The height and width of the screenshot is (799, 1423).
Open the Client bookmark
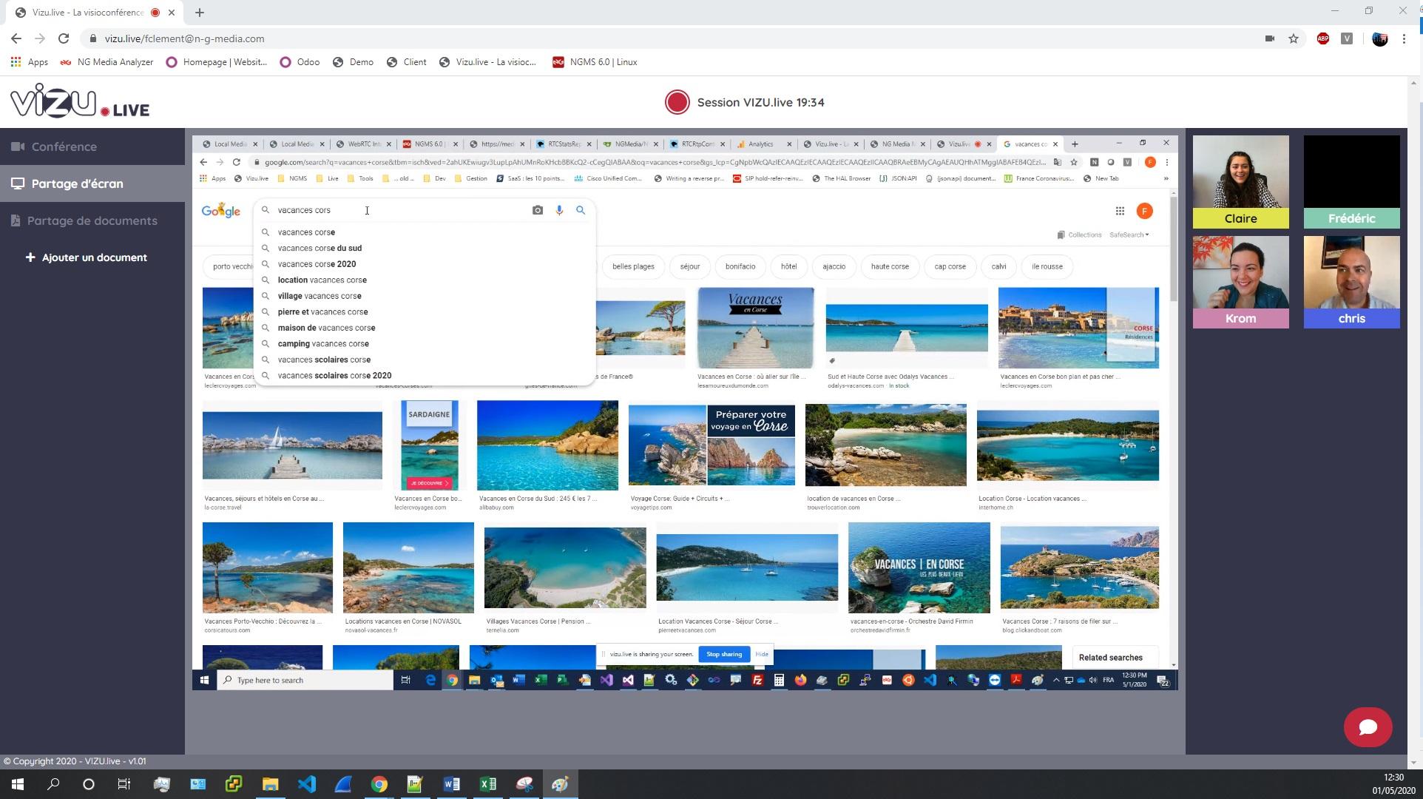(407, 62)
